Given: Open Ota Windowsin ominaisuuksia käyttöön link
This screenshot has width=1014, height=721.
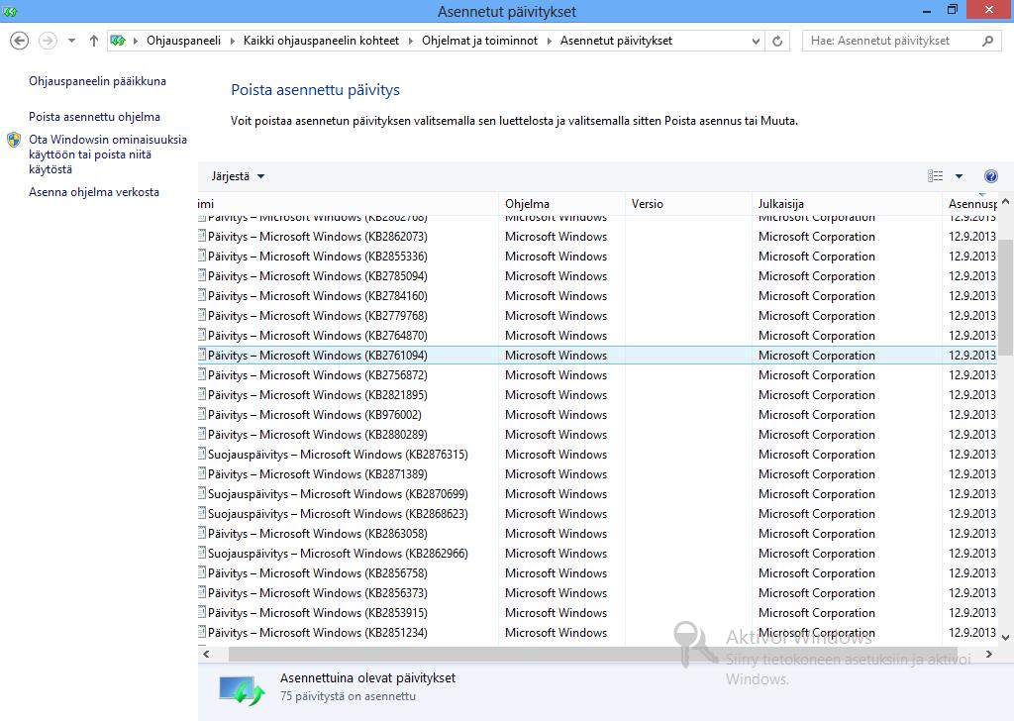Looking at the screenshot, I should click(x=108, y=154).
